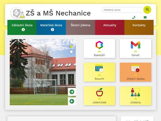Focus the Hledaný výraz search field

coord(123,10)
